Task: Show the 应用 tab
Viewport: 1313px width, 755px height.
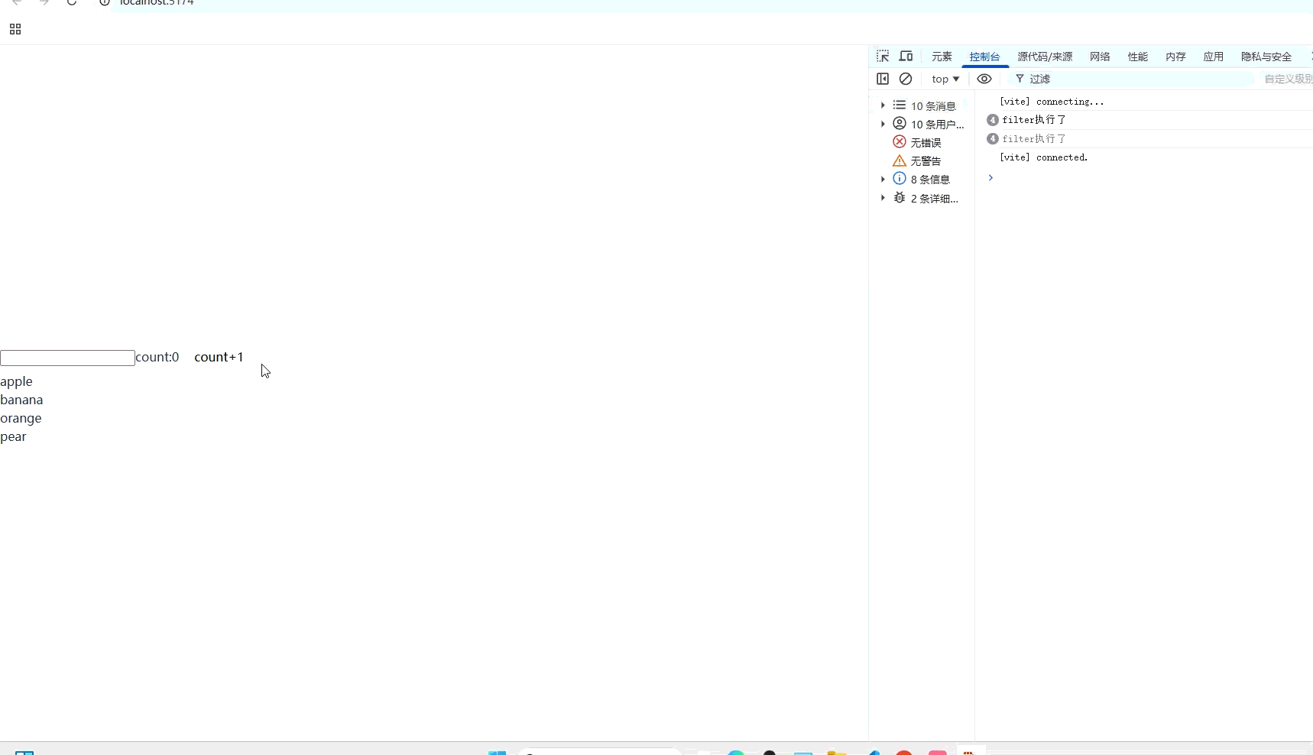Action: pyautogui.click(x=1213, y=57)
